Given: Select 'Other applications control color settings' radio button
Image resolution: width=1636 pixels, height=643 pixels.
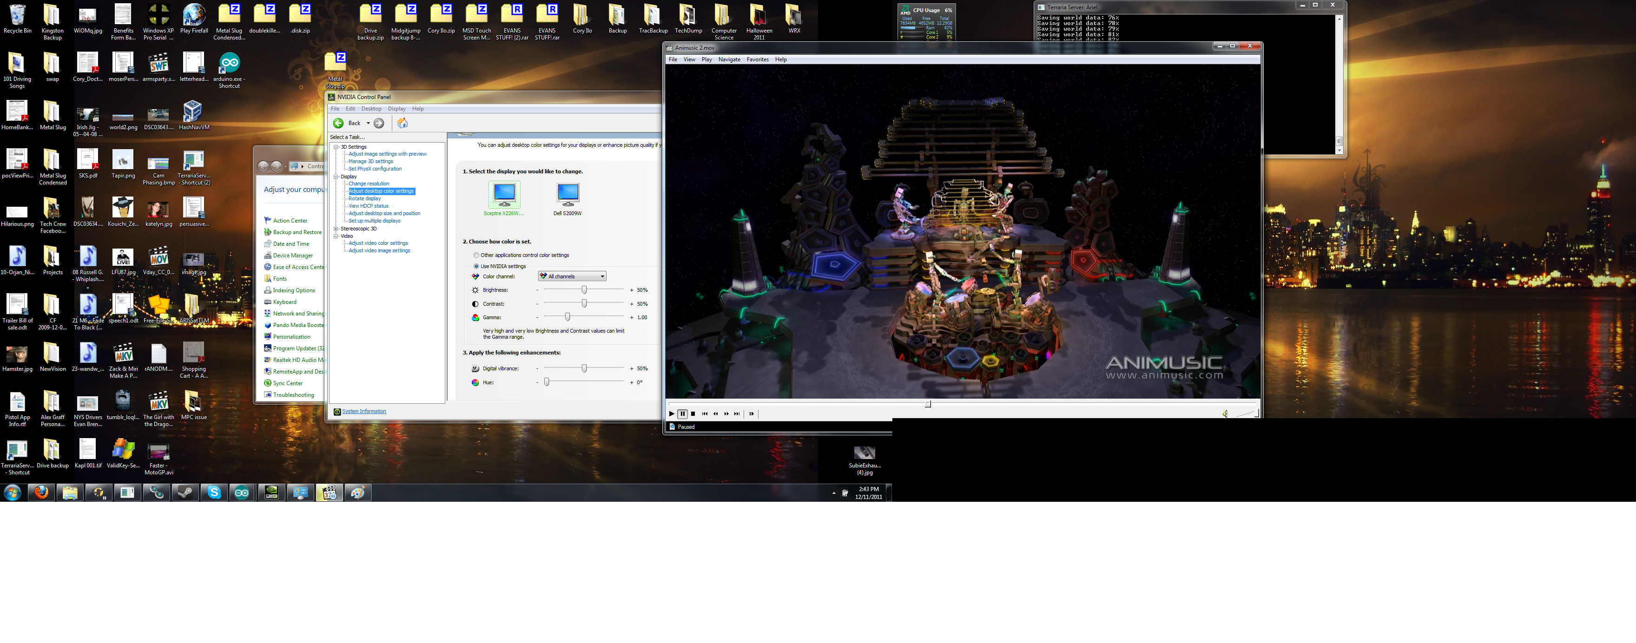Looking at the screenshot, I should pyautogui.click(x=476, y=255).
